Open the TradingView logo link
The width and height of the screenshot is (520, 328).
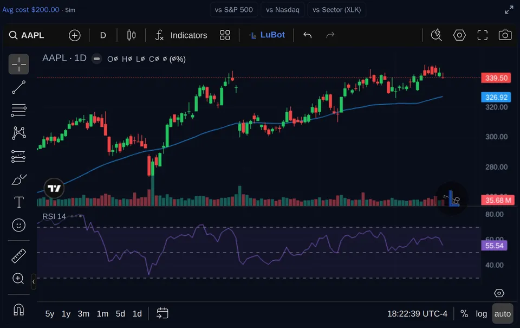54,188
